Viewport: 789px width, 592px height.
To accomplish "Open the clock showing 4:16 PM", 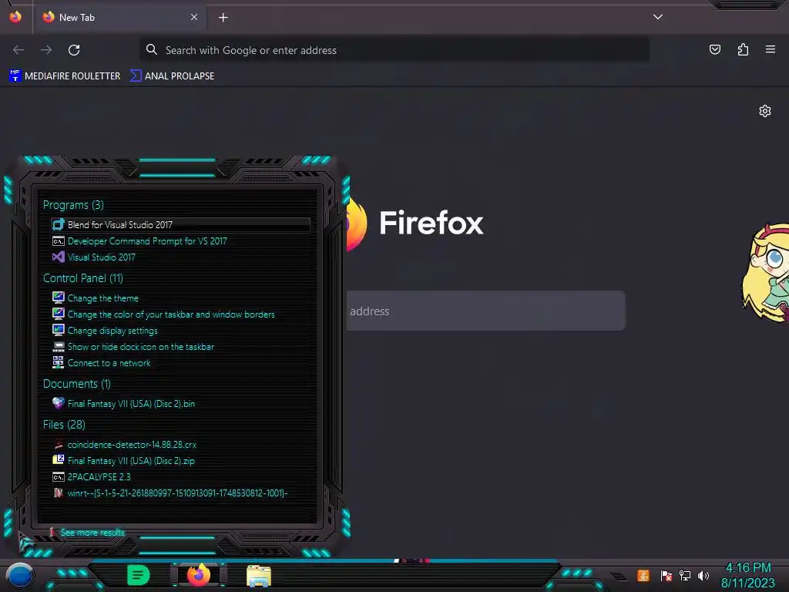I will [x=747, y=575].
